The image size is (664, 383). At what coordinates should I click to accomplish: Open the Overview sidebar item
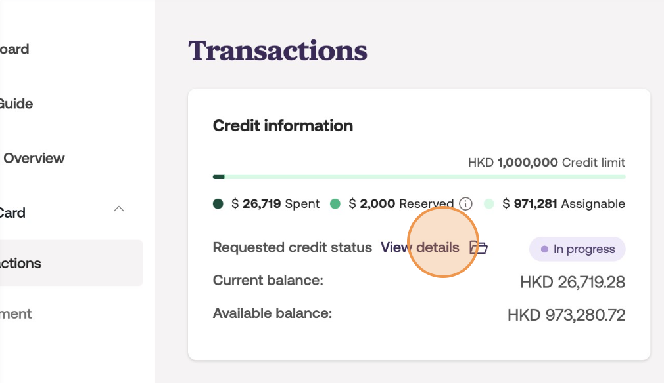tap(34, 158)
